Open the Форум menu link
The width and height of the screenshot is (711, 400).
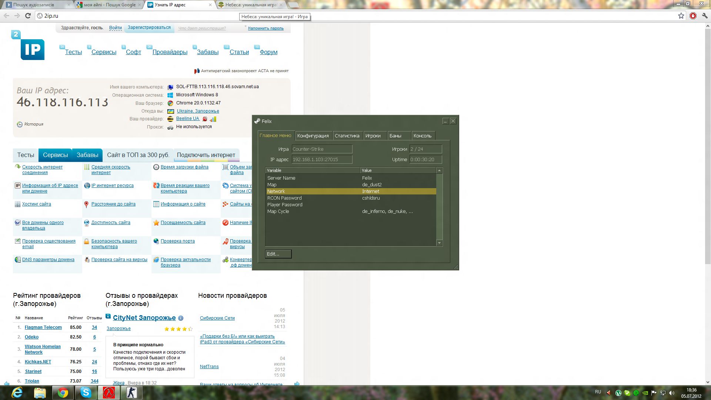[x=268, y=52]
